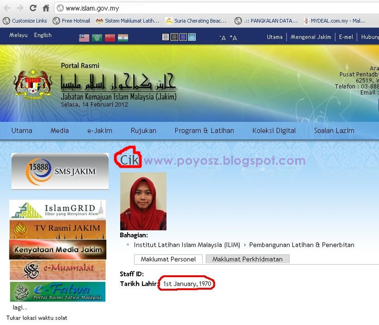Open MYDEAL.com.my bookmark
Image resolution: width=379 pixels, height=325 pixels.
tap(334, 21)
